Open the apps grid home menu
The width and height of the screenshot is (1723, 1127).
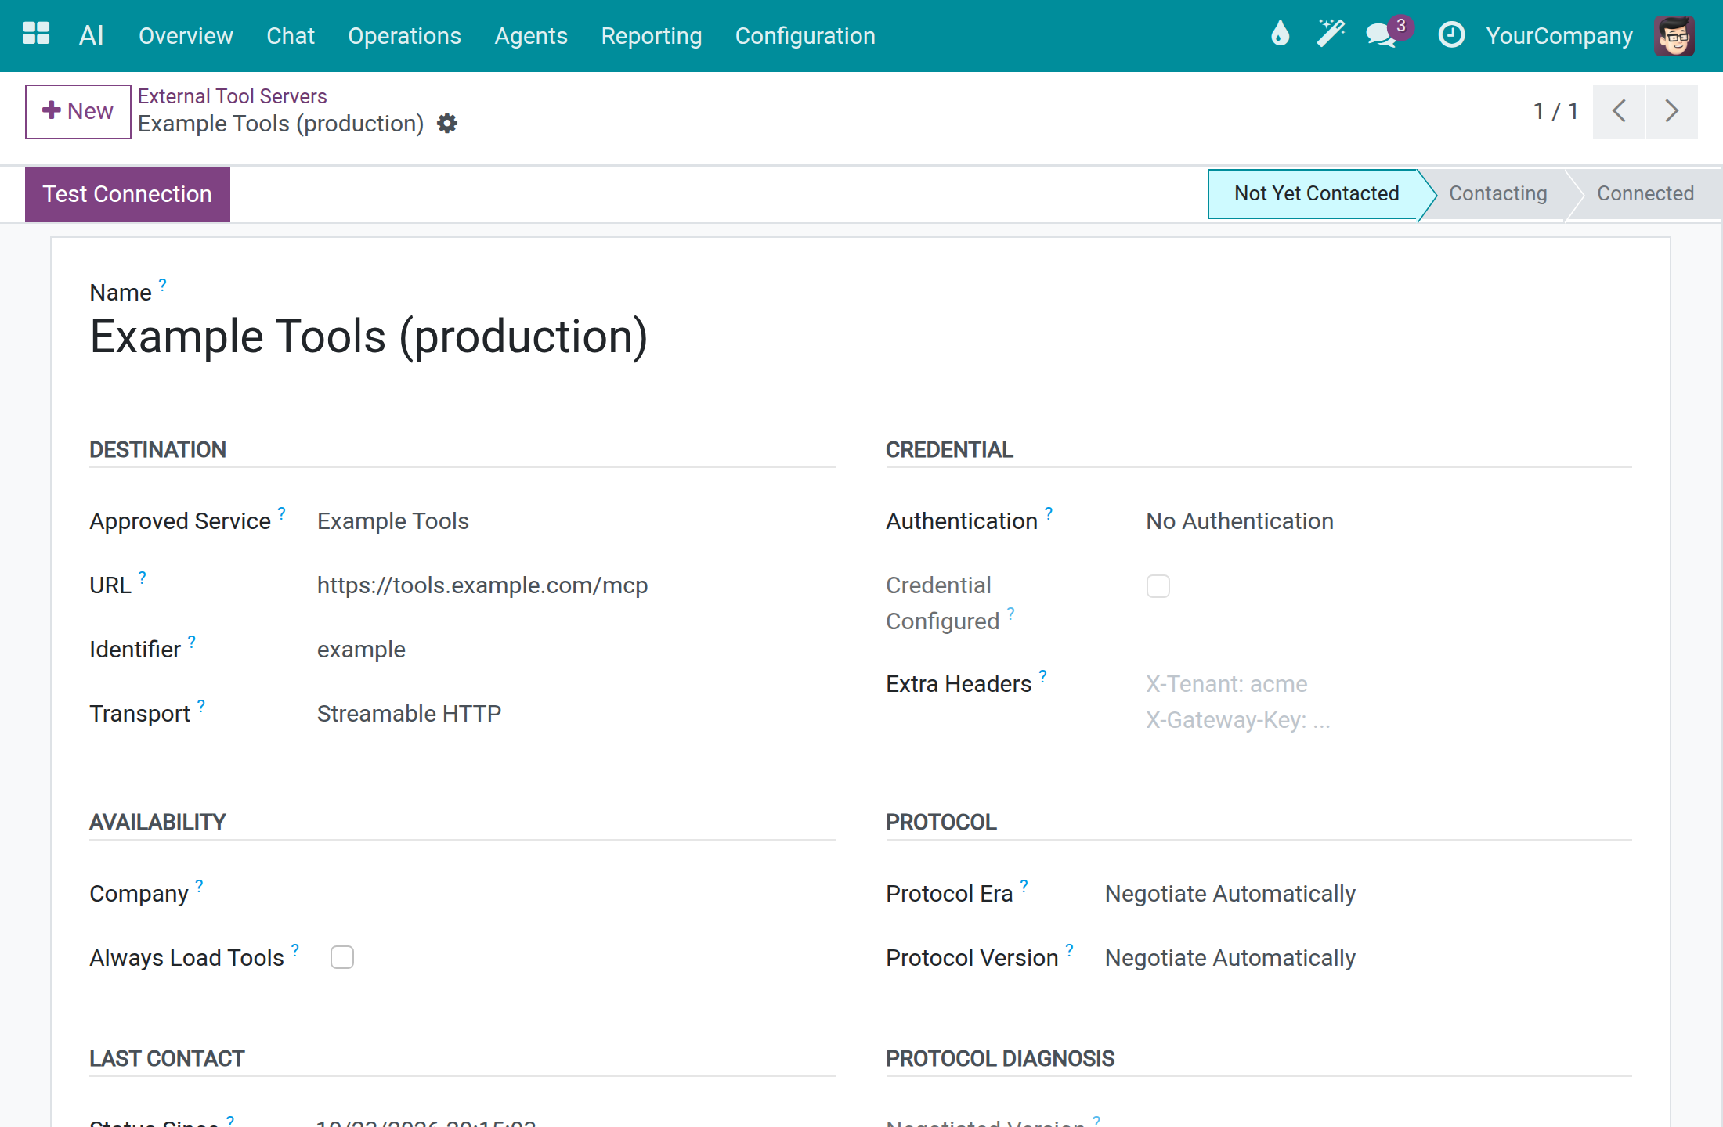pos(36,34)
